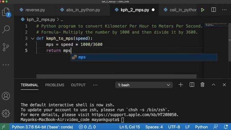Click line number 4 in gutter
This screenshot has width=231, height=130.
[x=26, y=44]
